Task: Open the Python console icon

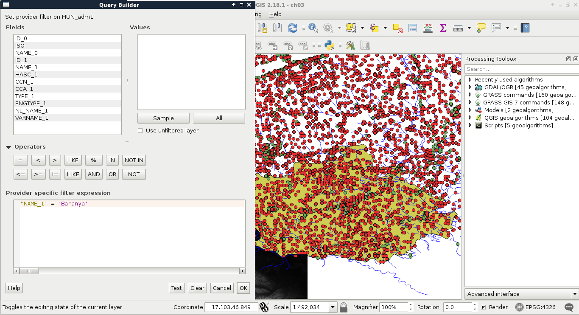Action: [329, 45]
